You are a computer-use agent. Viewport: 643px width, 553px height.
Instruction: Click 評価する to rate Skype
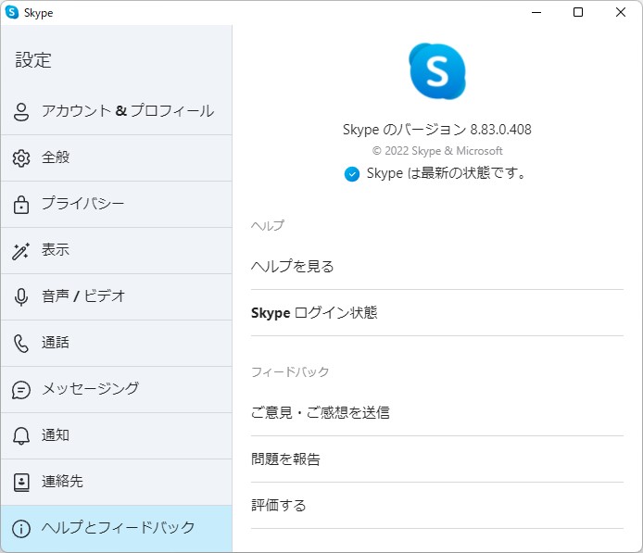[x=437, y=506]
